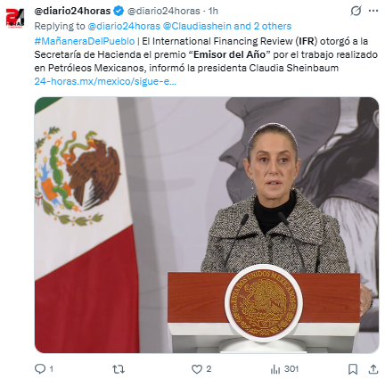Open the @Claudiashein mention link
The width and height of the screenshot is (385, 379).
coord(197,26)
